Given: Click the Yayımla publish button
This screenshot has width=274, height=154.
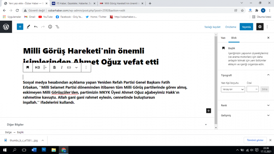Looking at the screenshot, I should coord(246,27).
